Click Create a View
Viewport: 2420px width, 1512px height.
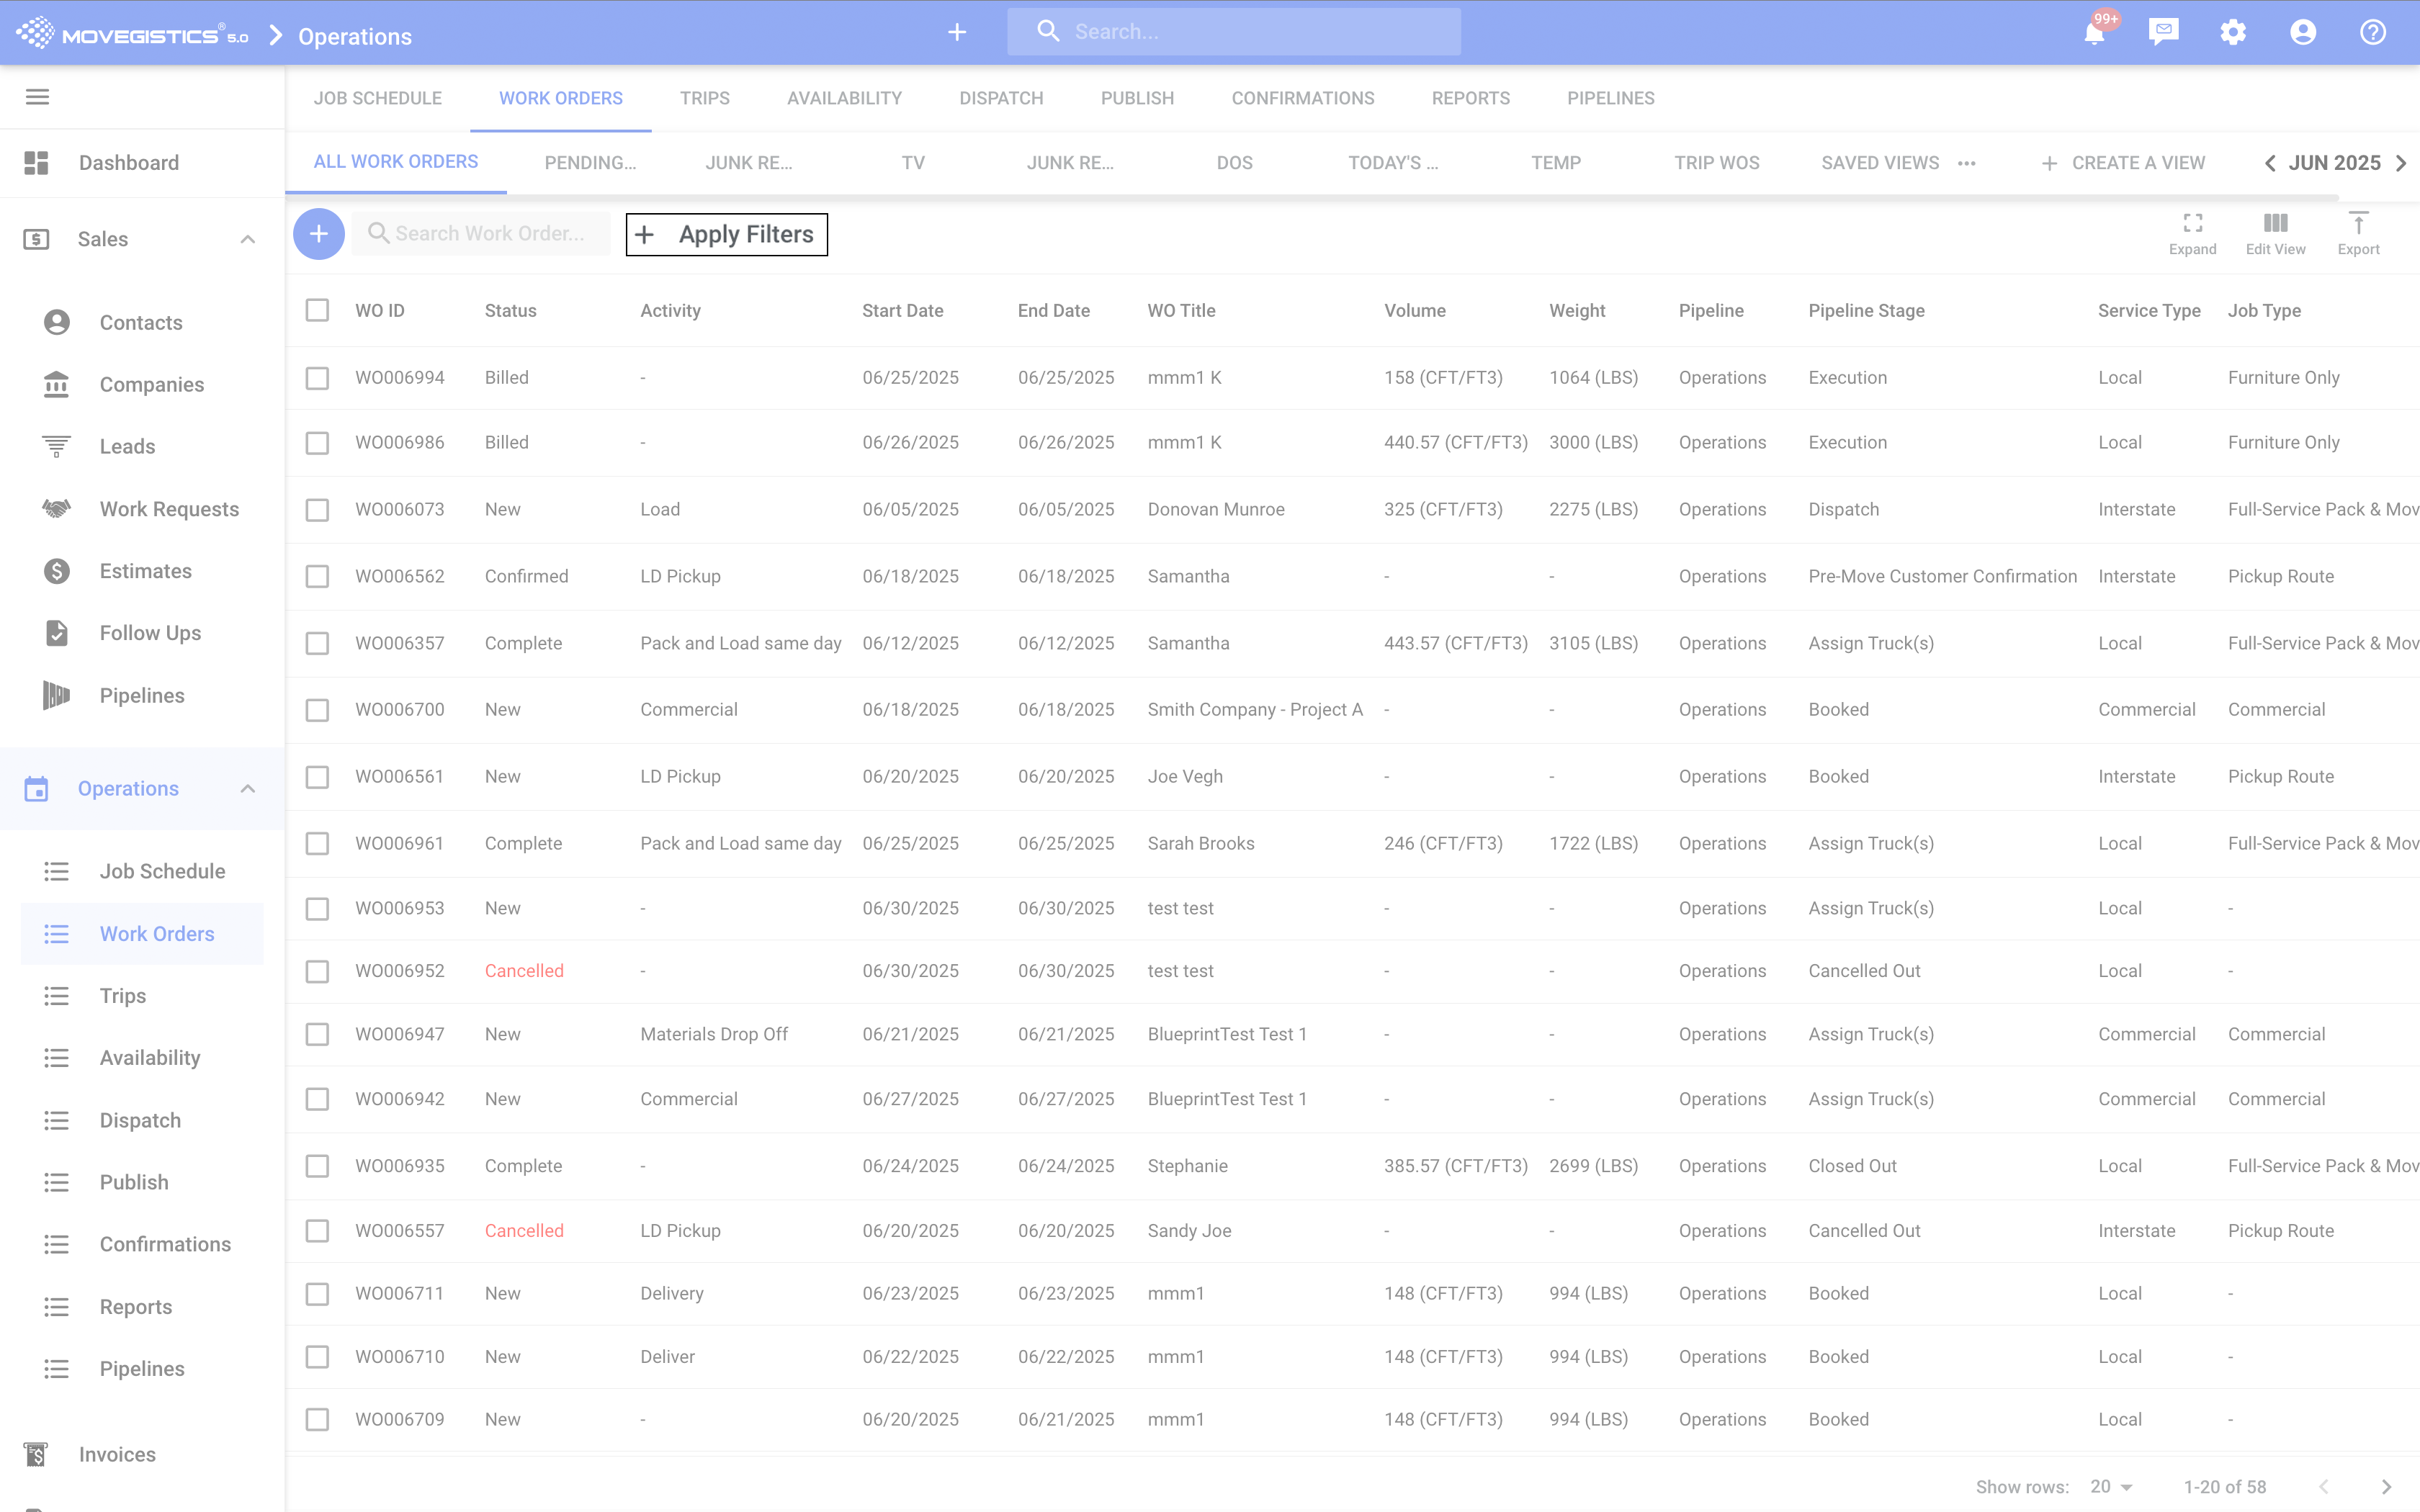coord(2123,163)
